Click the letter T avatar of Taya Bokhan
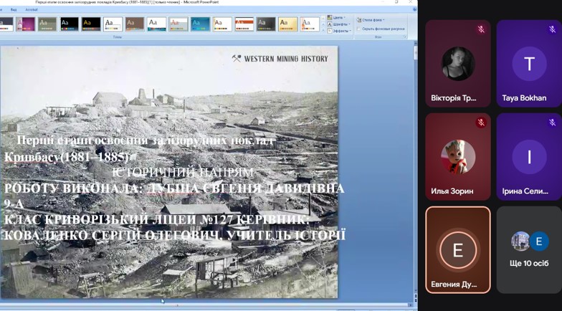This screenshot has height=311, width=562. click(529, 64)
